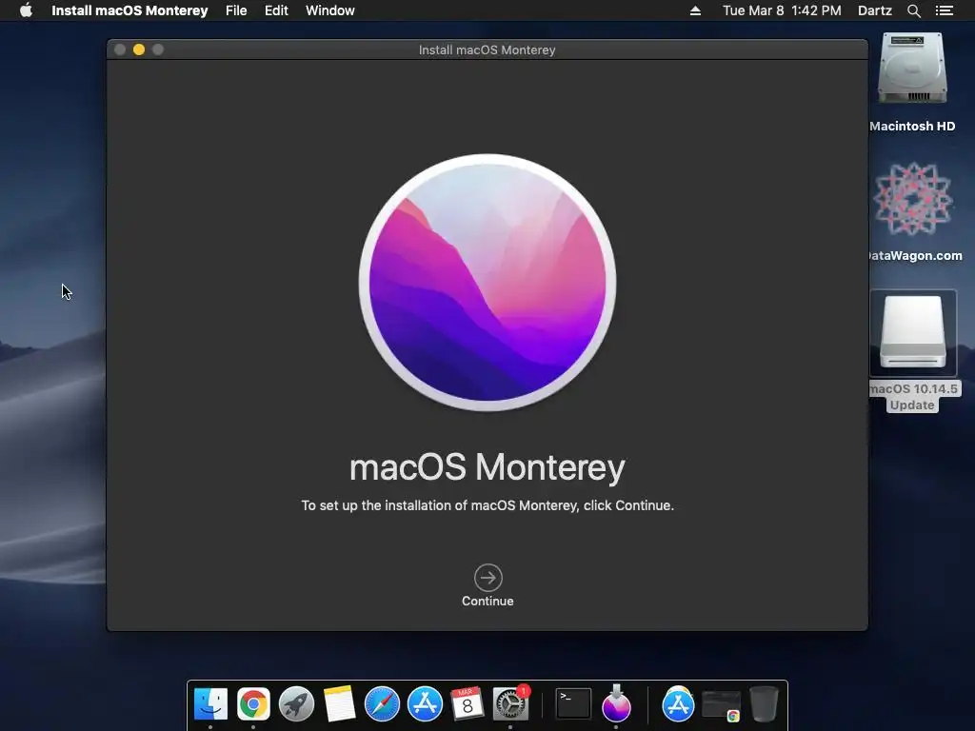Click the Continue arrow button
This screenshot has width=975, height=731.
(487, 578)
